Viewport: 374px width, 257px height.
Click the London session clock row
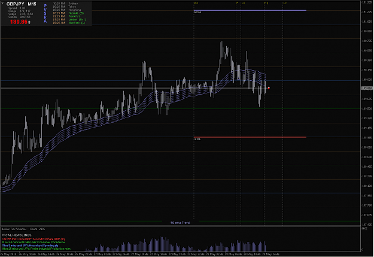(x=69, y=20)
